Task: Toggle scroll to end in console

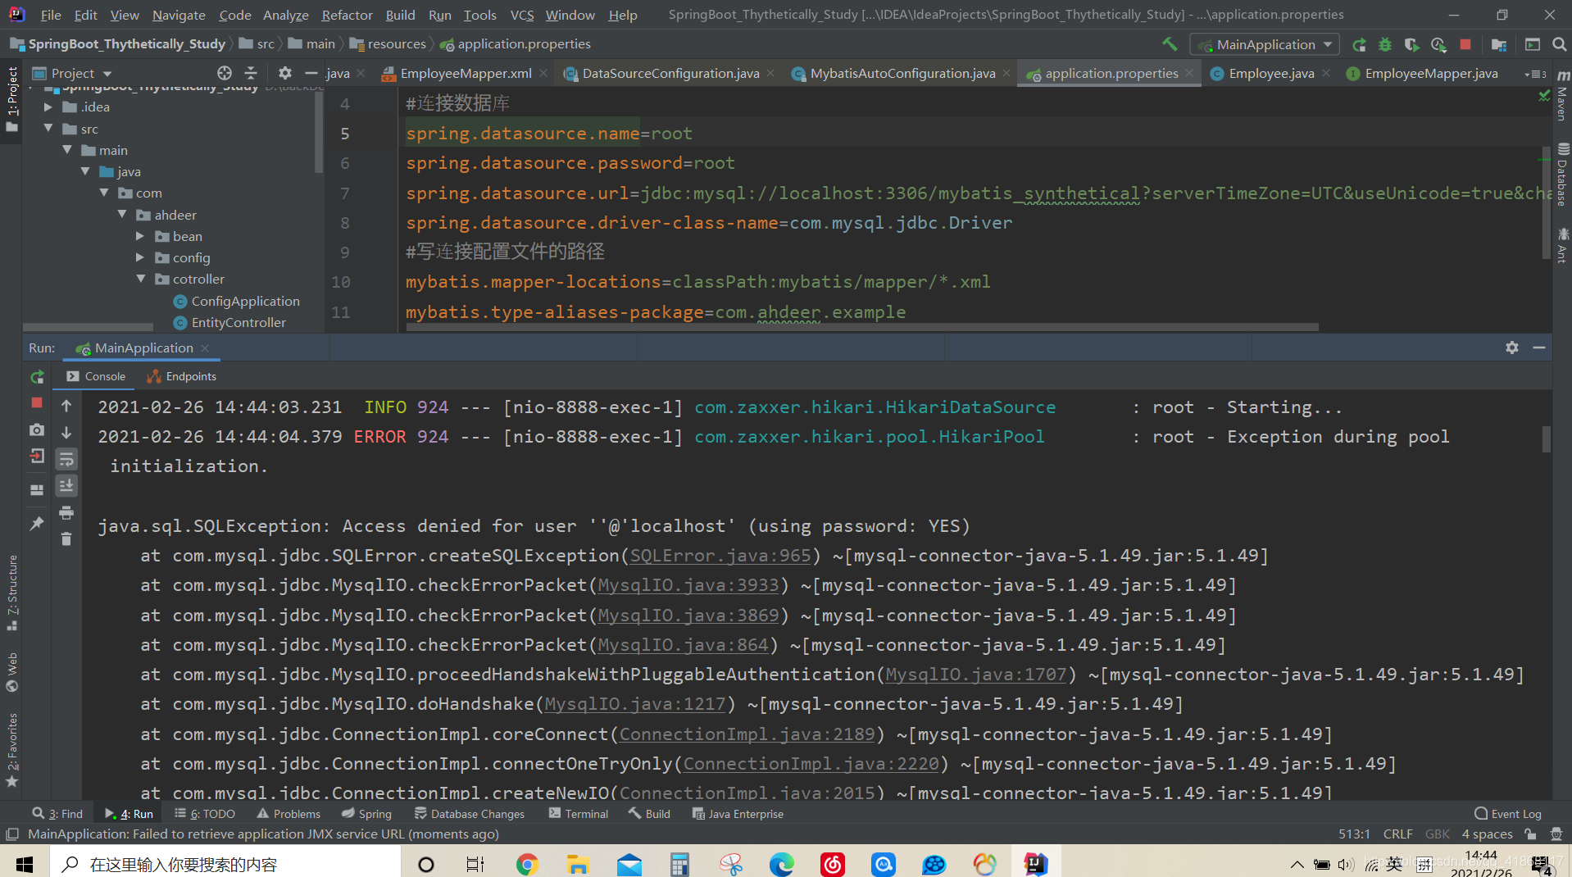Action: [66, 486]
